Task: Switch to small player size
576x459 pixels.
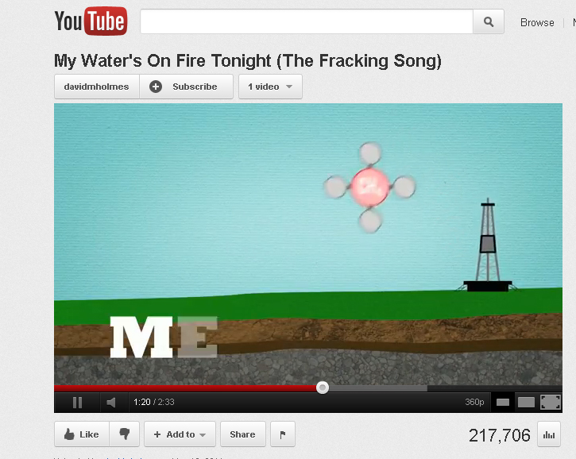Action: [503, 403]
